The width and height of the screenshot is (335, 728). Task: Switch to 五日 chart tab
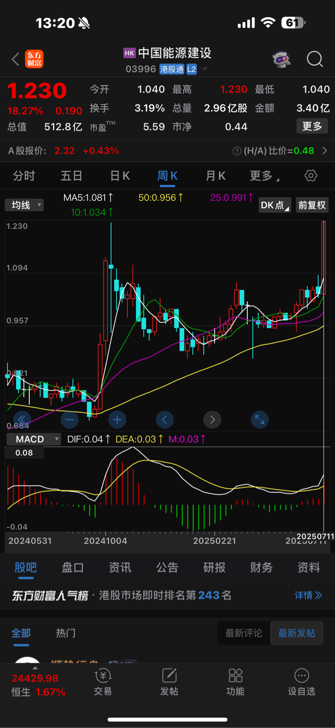pyautogui.click(x=72, y=176)
